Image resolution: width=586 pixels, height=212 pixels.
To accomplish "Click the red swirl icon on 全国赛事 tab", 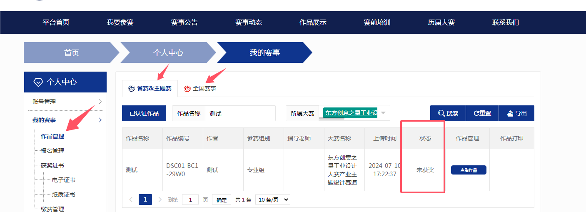I will click(187, 88).
